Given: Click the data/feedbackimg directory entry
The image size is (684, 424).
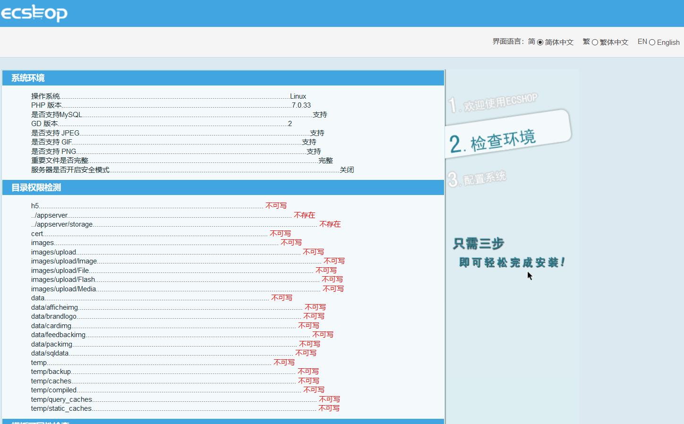Looking at the screenshot, I should [x=59, y=335].
